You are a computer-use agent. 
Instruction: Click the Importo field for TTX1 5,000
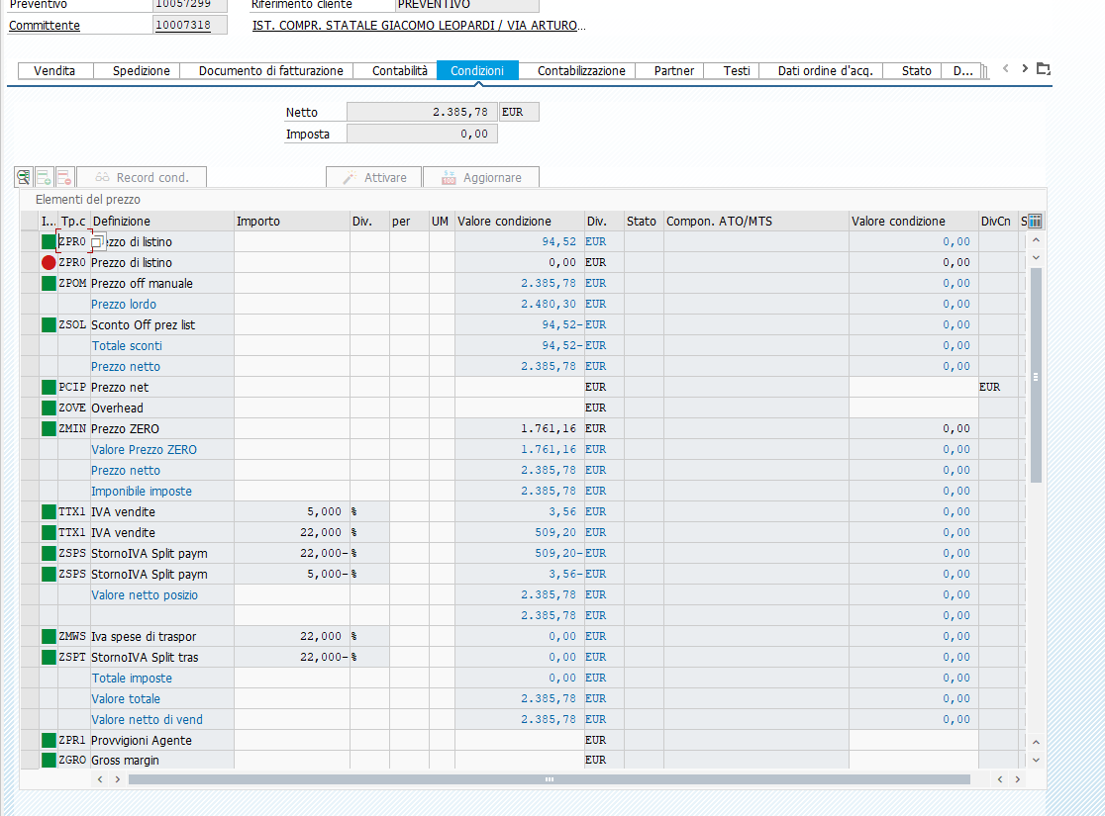click(x=291, y=512)
